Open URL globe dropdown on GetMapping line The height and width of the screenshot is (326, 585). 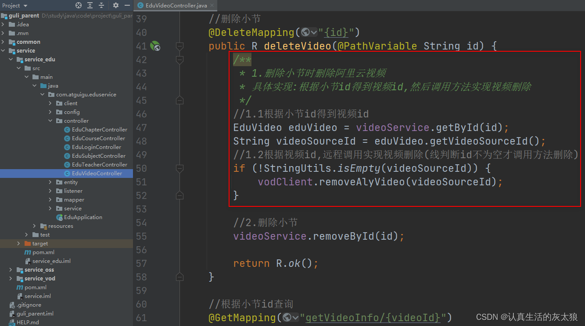pyautogui.click(x=291, y=317)
